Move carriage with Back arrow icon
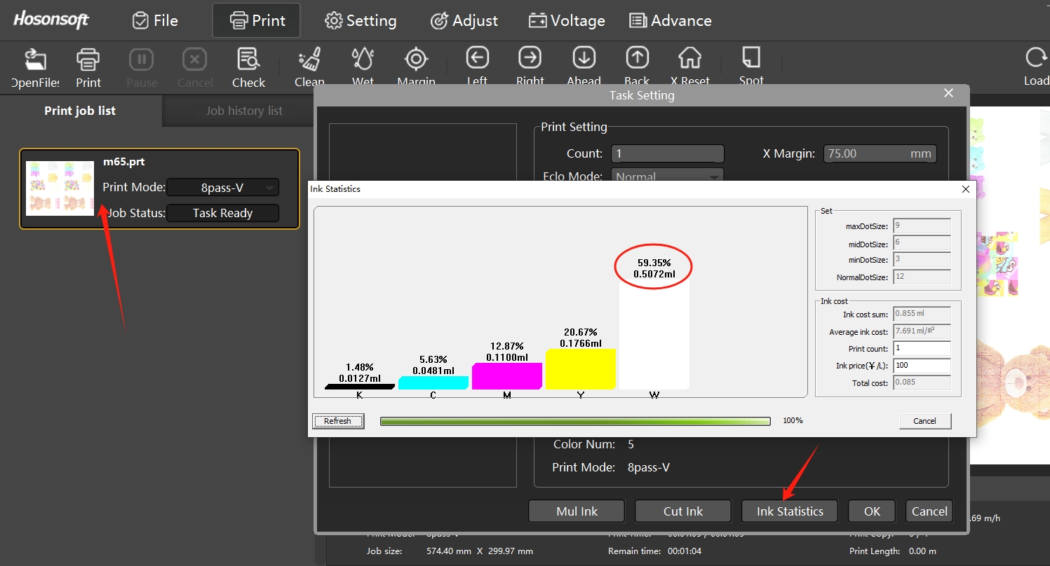This screenshot has height=566, width=1050. 637,59
